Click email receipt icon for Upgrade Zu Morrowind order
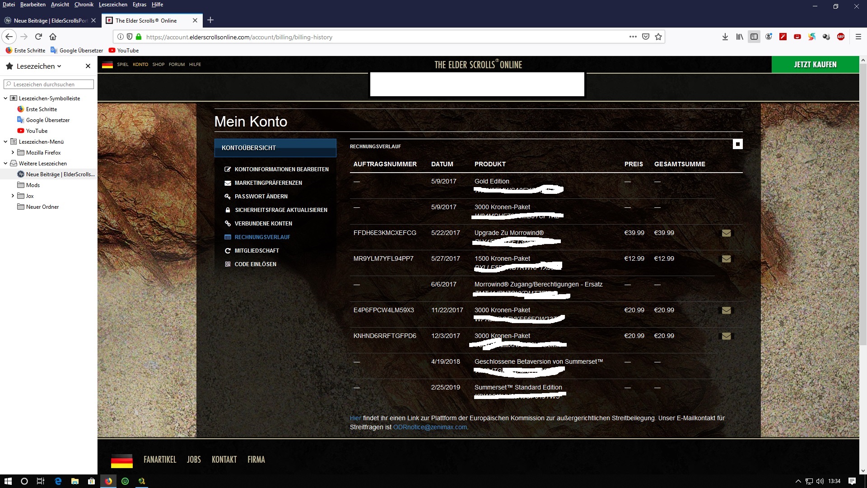This screenshot has width=867, height=488. coord(726,233)
